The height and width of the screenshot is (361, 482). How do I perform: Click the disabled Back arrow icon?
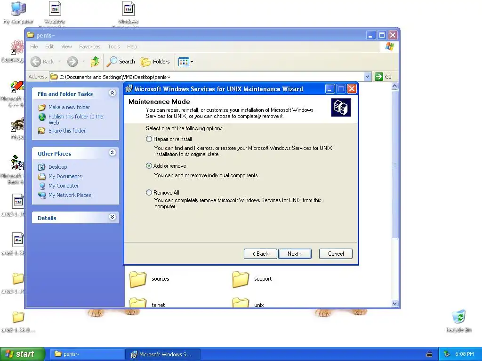coord(36,62)
